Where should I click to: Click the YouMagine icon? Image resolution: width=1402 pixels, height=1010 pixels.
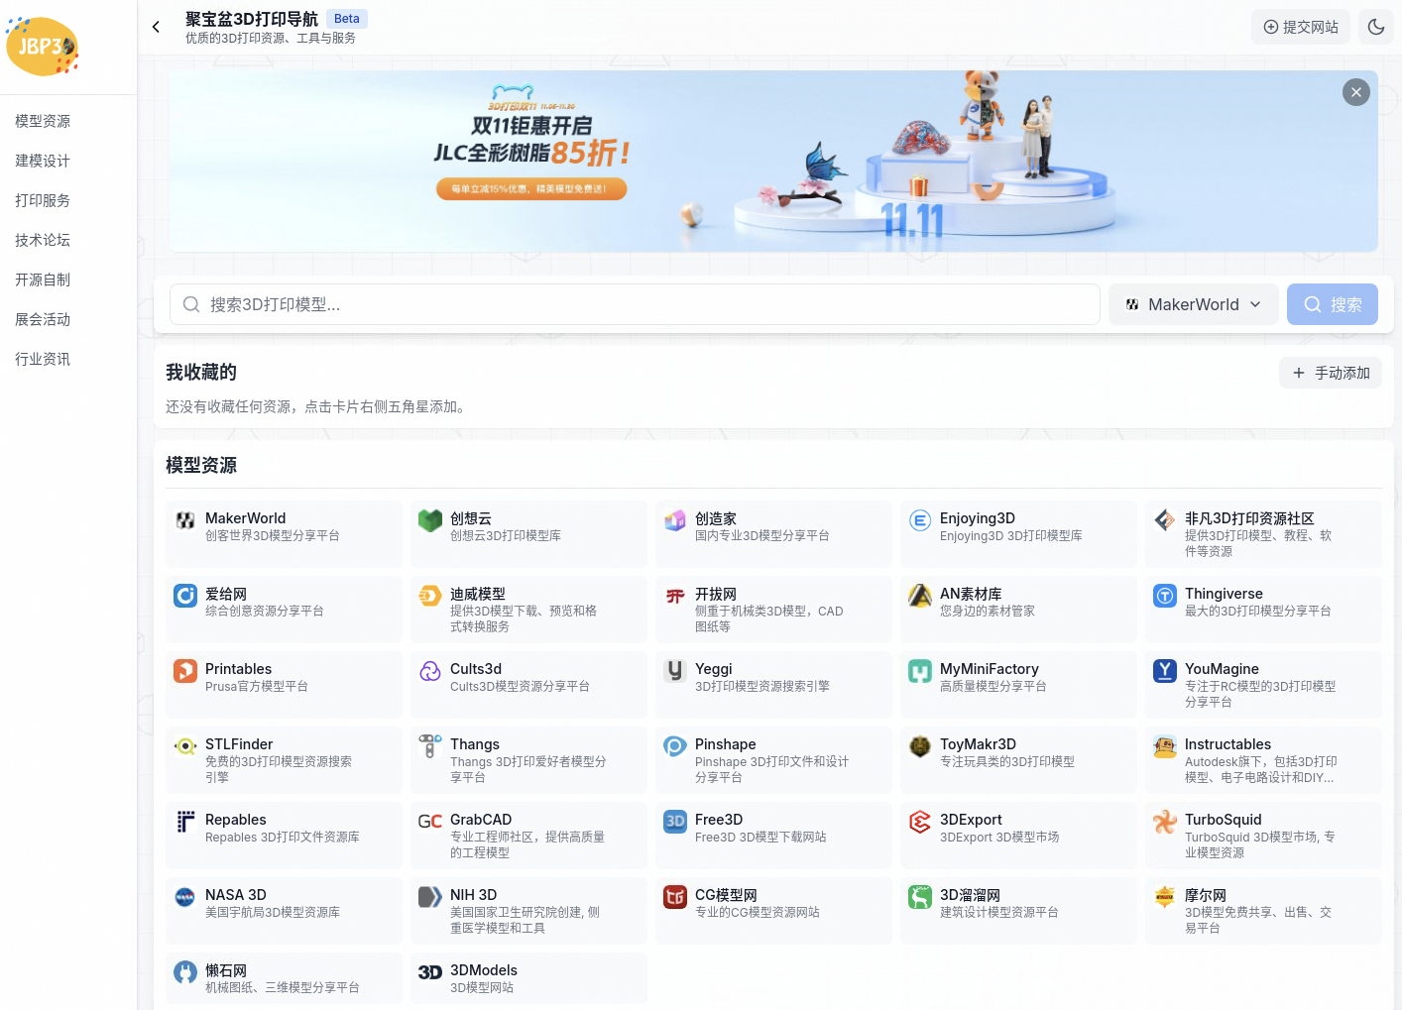coord(1165,671)
